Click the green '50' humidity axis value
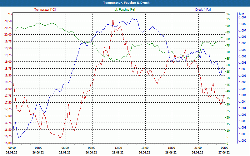Image resolution: width=250 pixels, height=156 pixels. click(228, 78)
